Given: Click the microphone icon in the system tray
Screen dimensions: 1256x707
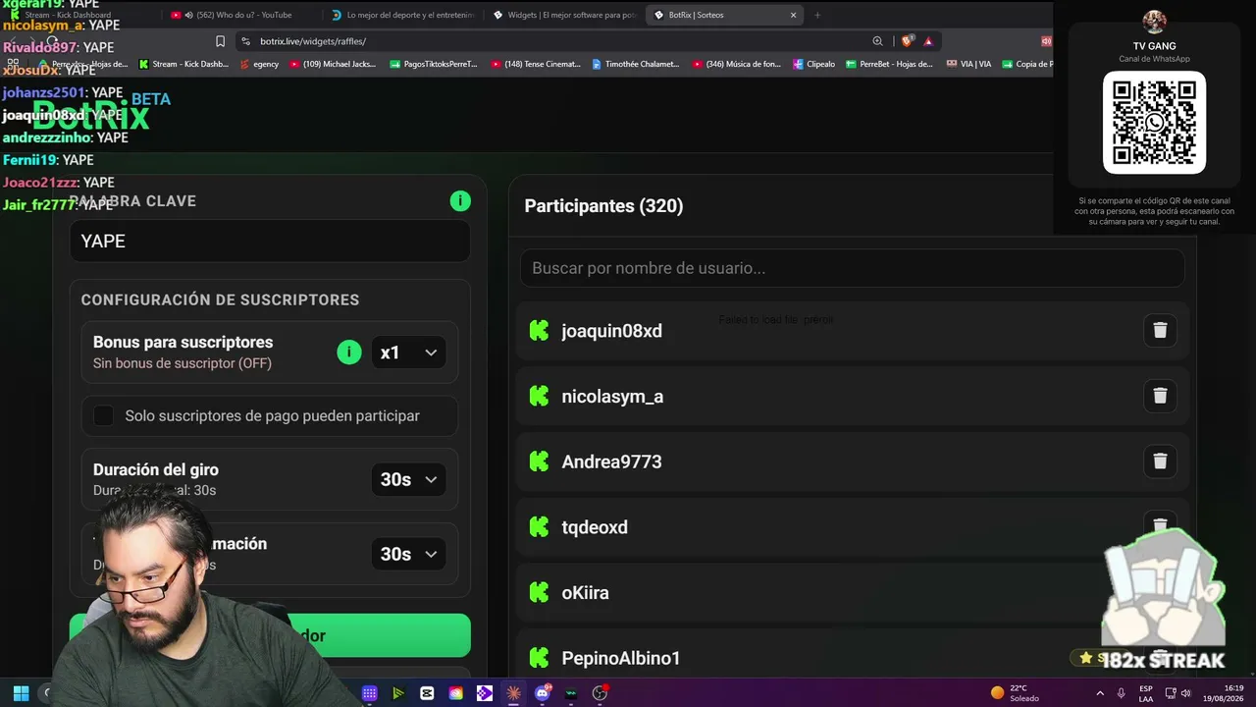Looking at the screenshot, I should click(x=1121, y=693).
